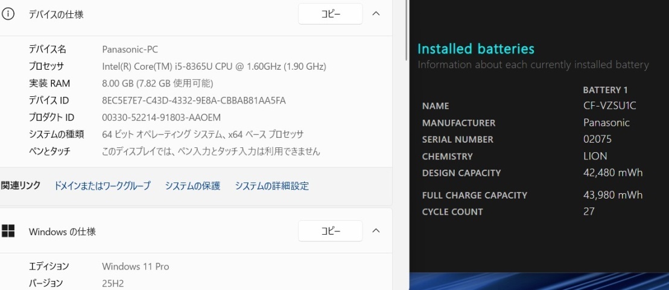Open システムの保護 link
This screenshot has width=669, height=290.
tap(193, 186)
